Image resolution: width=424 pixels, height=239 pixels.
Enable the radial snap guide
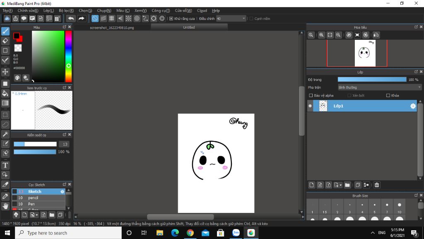tap(128, 18)
